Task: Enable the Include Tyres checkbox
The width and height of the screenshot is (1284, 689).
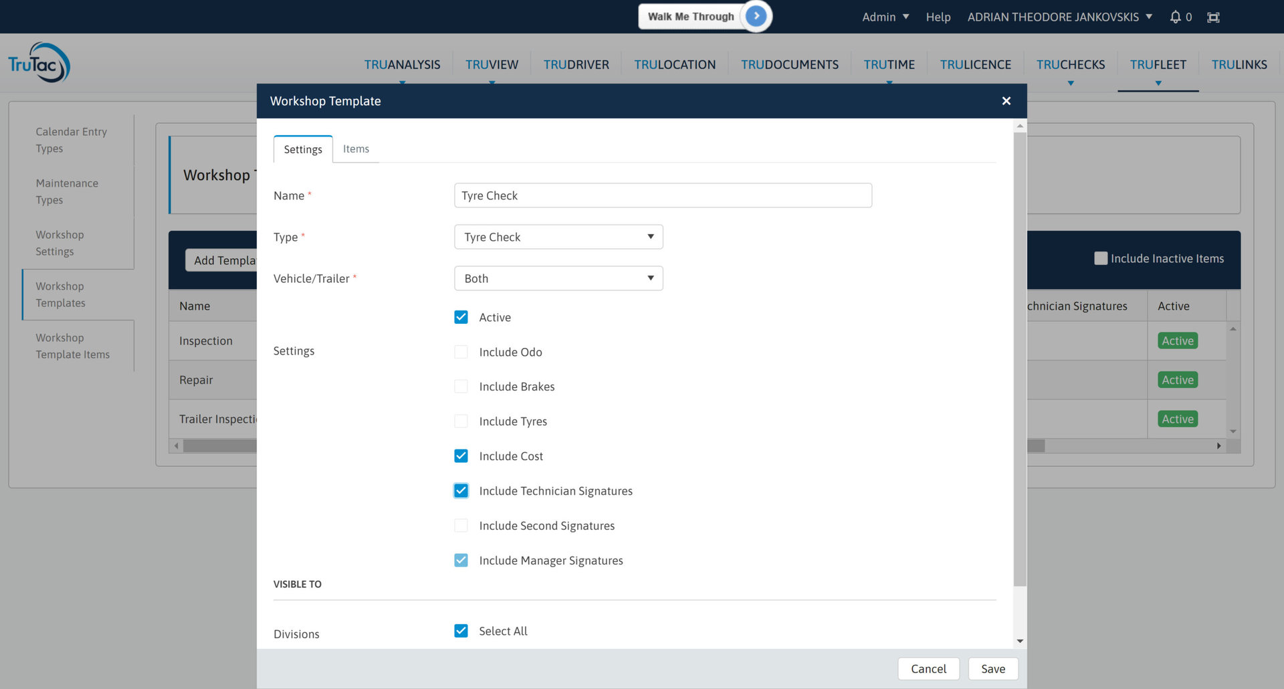Action: (x=461, y=421)
